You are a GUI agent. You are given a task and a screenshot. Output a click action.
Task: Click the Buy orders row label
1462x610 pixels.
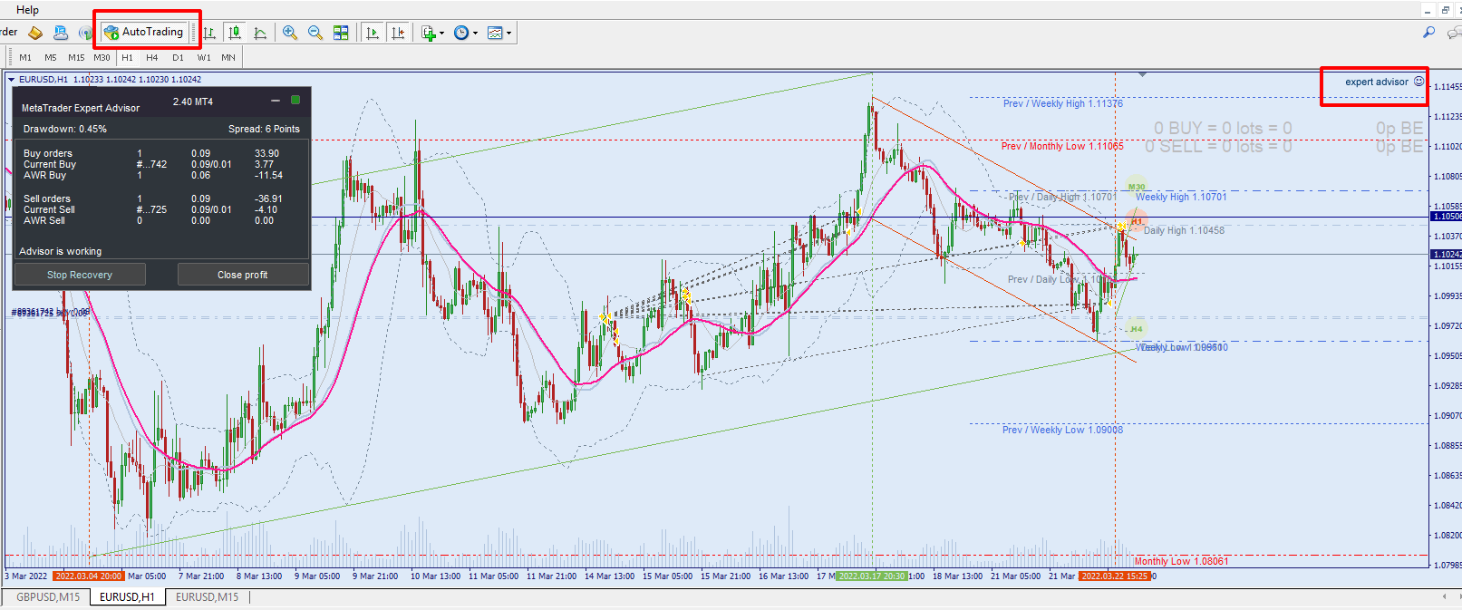pyautogui.click(x=48, y=153)
